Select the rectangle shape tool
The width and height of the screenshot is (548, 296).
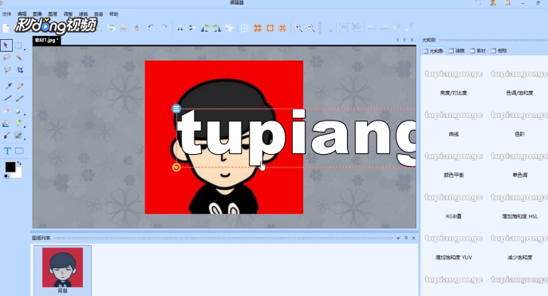click(x=19, y=151)
